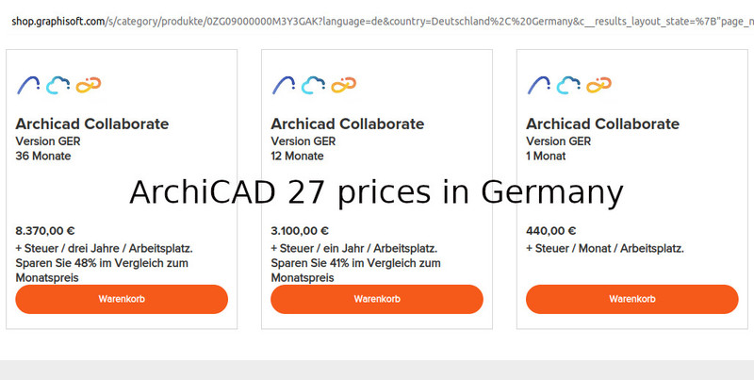Click the orange BIMx infinity icon in the 1 Monat card
The height and width of the screenshot is (380, 754).
(598, 86)
